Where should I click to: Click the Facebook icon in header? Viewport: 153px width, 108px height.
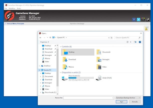(134, 19)
